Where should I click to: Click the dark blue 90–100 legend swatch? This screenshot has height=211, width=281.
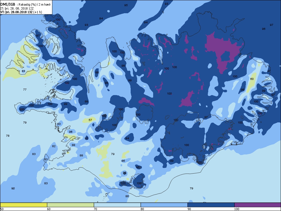click(211, 205)
